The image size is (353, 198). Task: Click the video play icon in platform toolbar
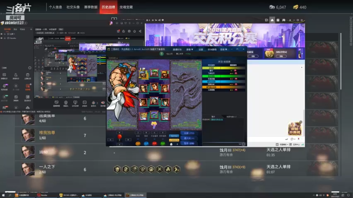point(267,20)
